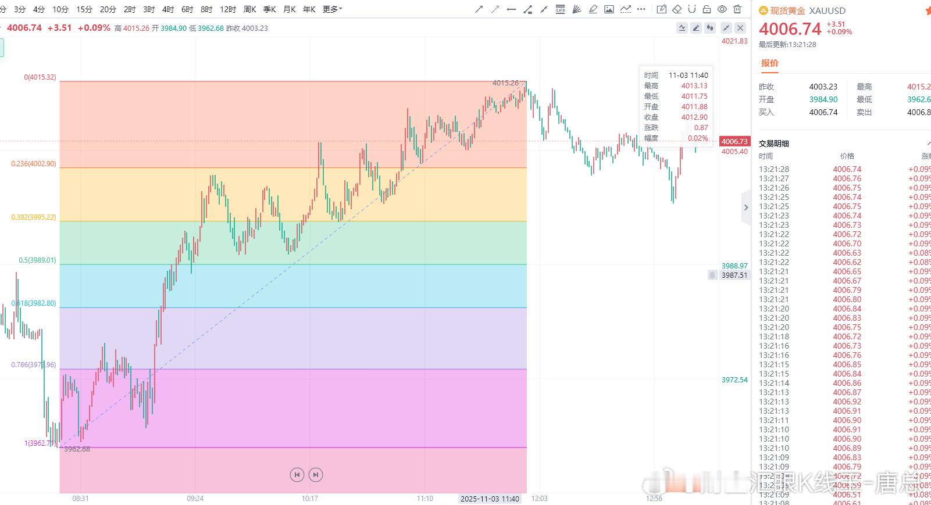Click the 现货黄金 XAUUSD title

click(808, 10)
